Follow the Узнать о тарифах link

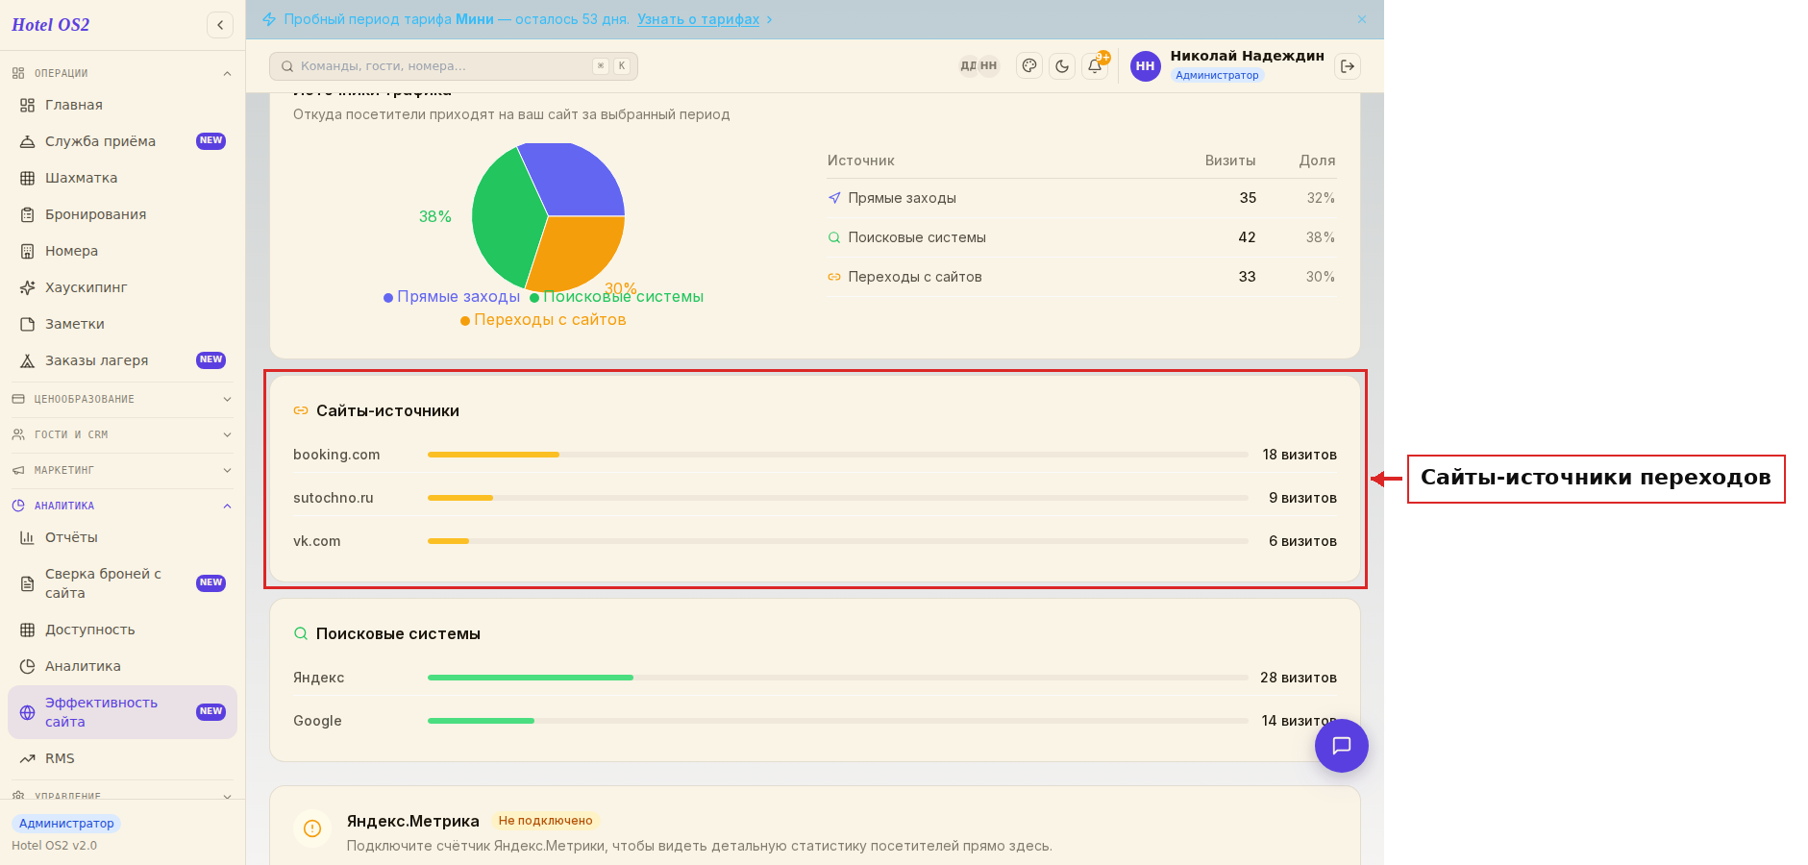tap(698, 19)
